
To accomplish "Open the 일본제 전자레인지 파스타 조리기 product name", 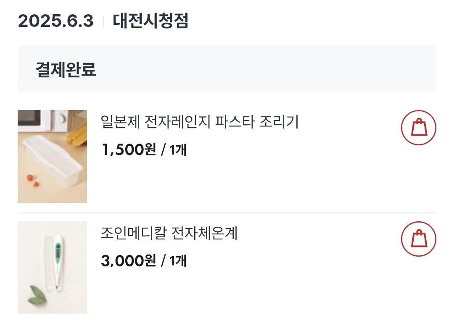I will tap(200, 122).
